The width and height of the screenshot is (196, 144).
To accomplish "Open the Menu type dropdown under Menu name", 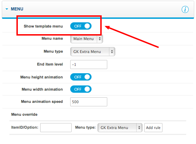I will tap(93, 52).
